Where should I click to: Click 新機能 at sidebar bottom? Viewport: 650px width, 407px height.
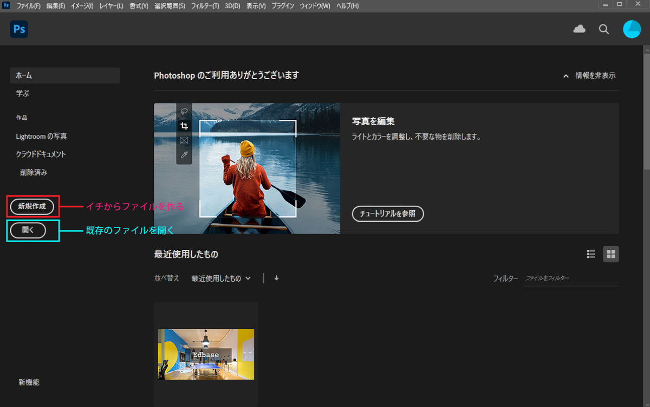29,382
